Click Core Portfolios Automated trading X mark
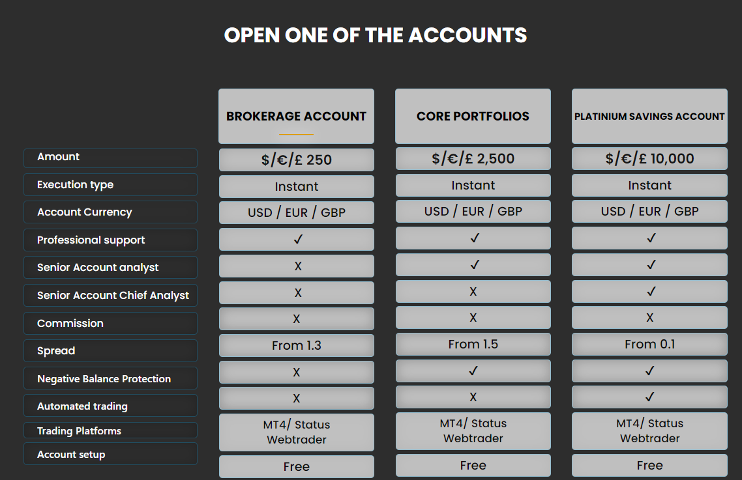The width and height of the screenshot is (742, 480). pos(473,397)
